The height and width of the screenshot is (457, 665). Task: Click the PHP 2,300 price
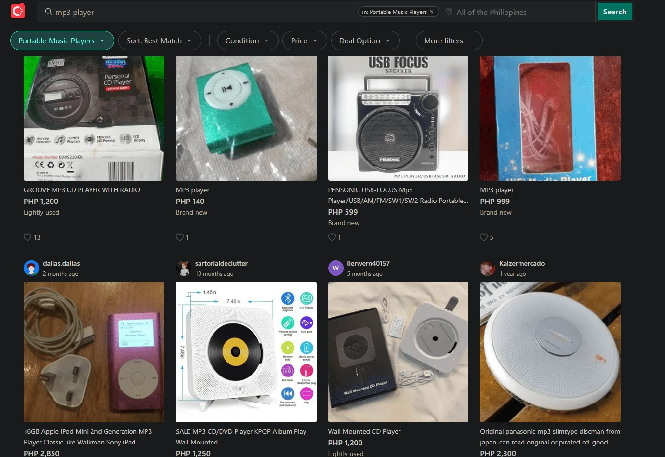pyautogui.click(x=498, y=453)
